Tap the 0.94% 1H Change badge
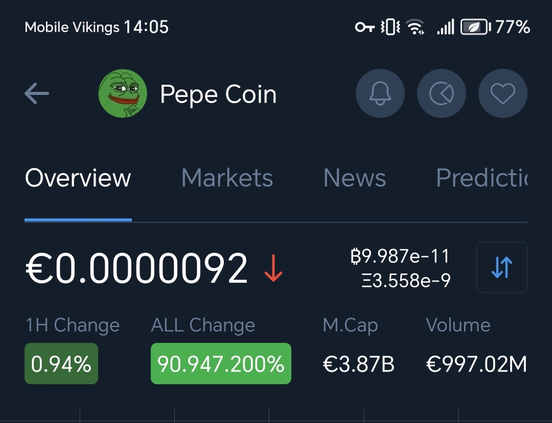This screenshot has height=423, width=552. (61, 364)
